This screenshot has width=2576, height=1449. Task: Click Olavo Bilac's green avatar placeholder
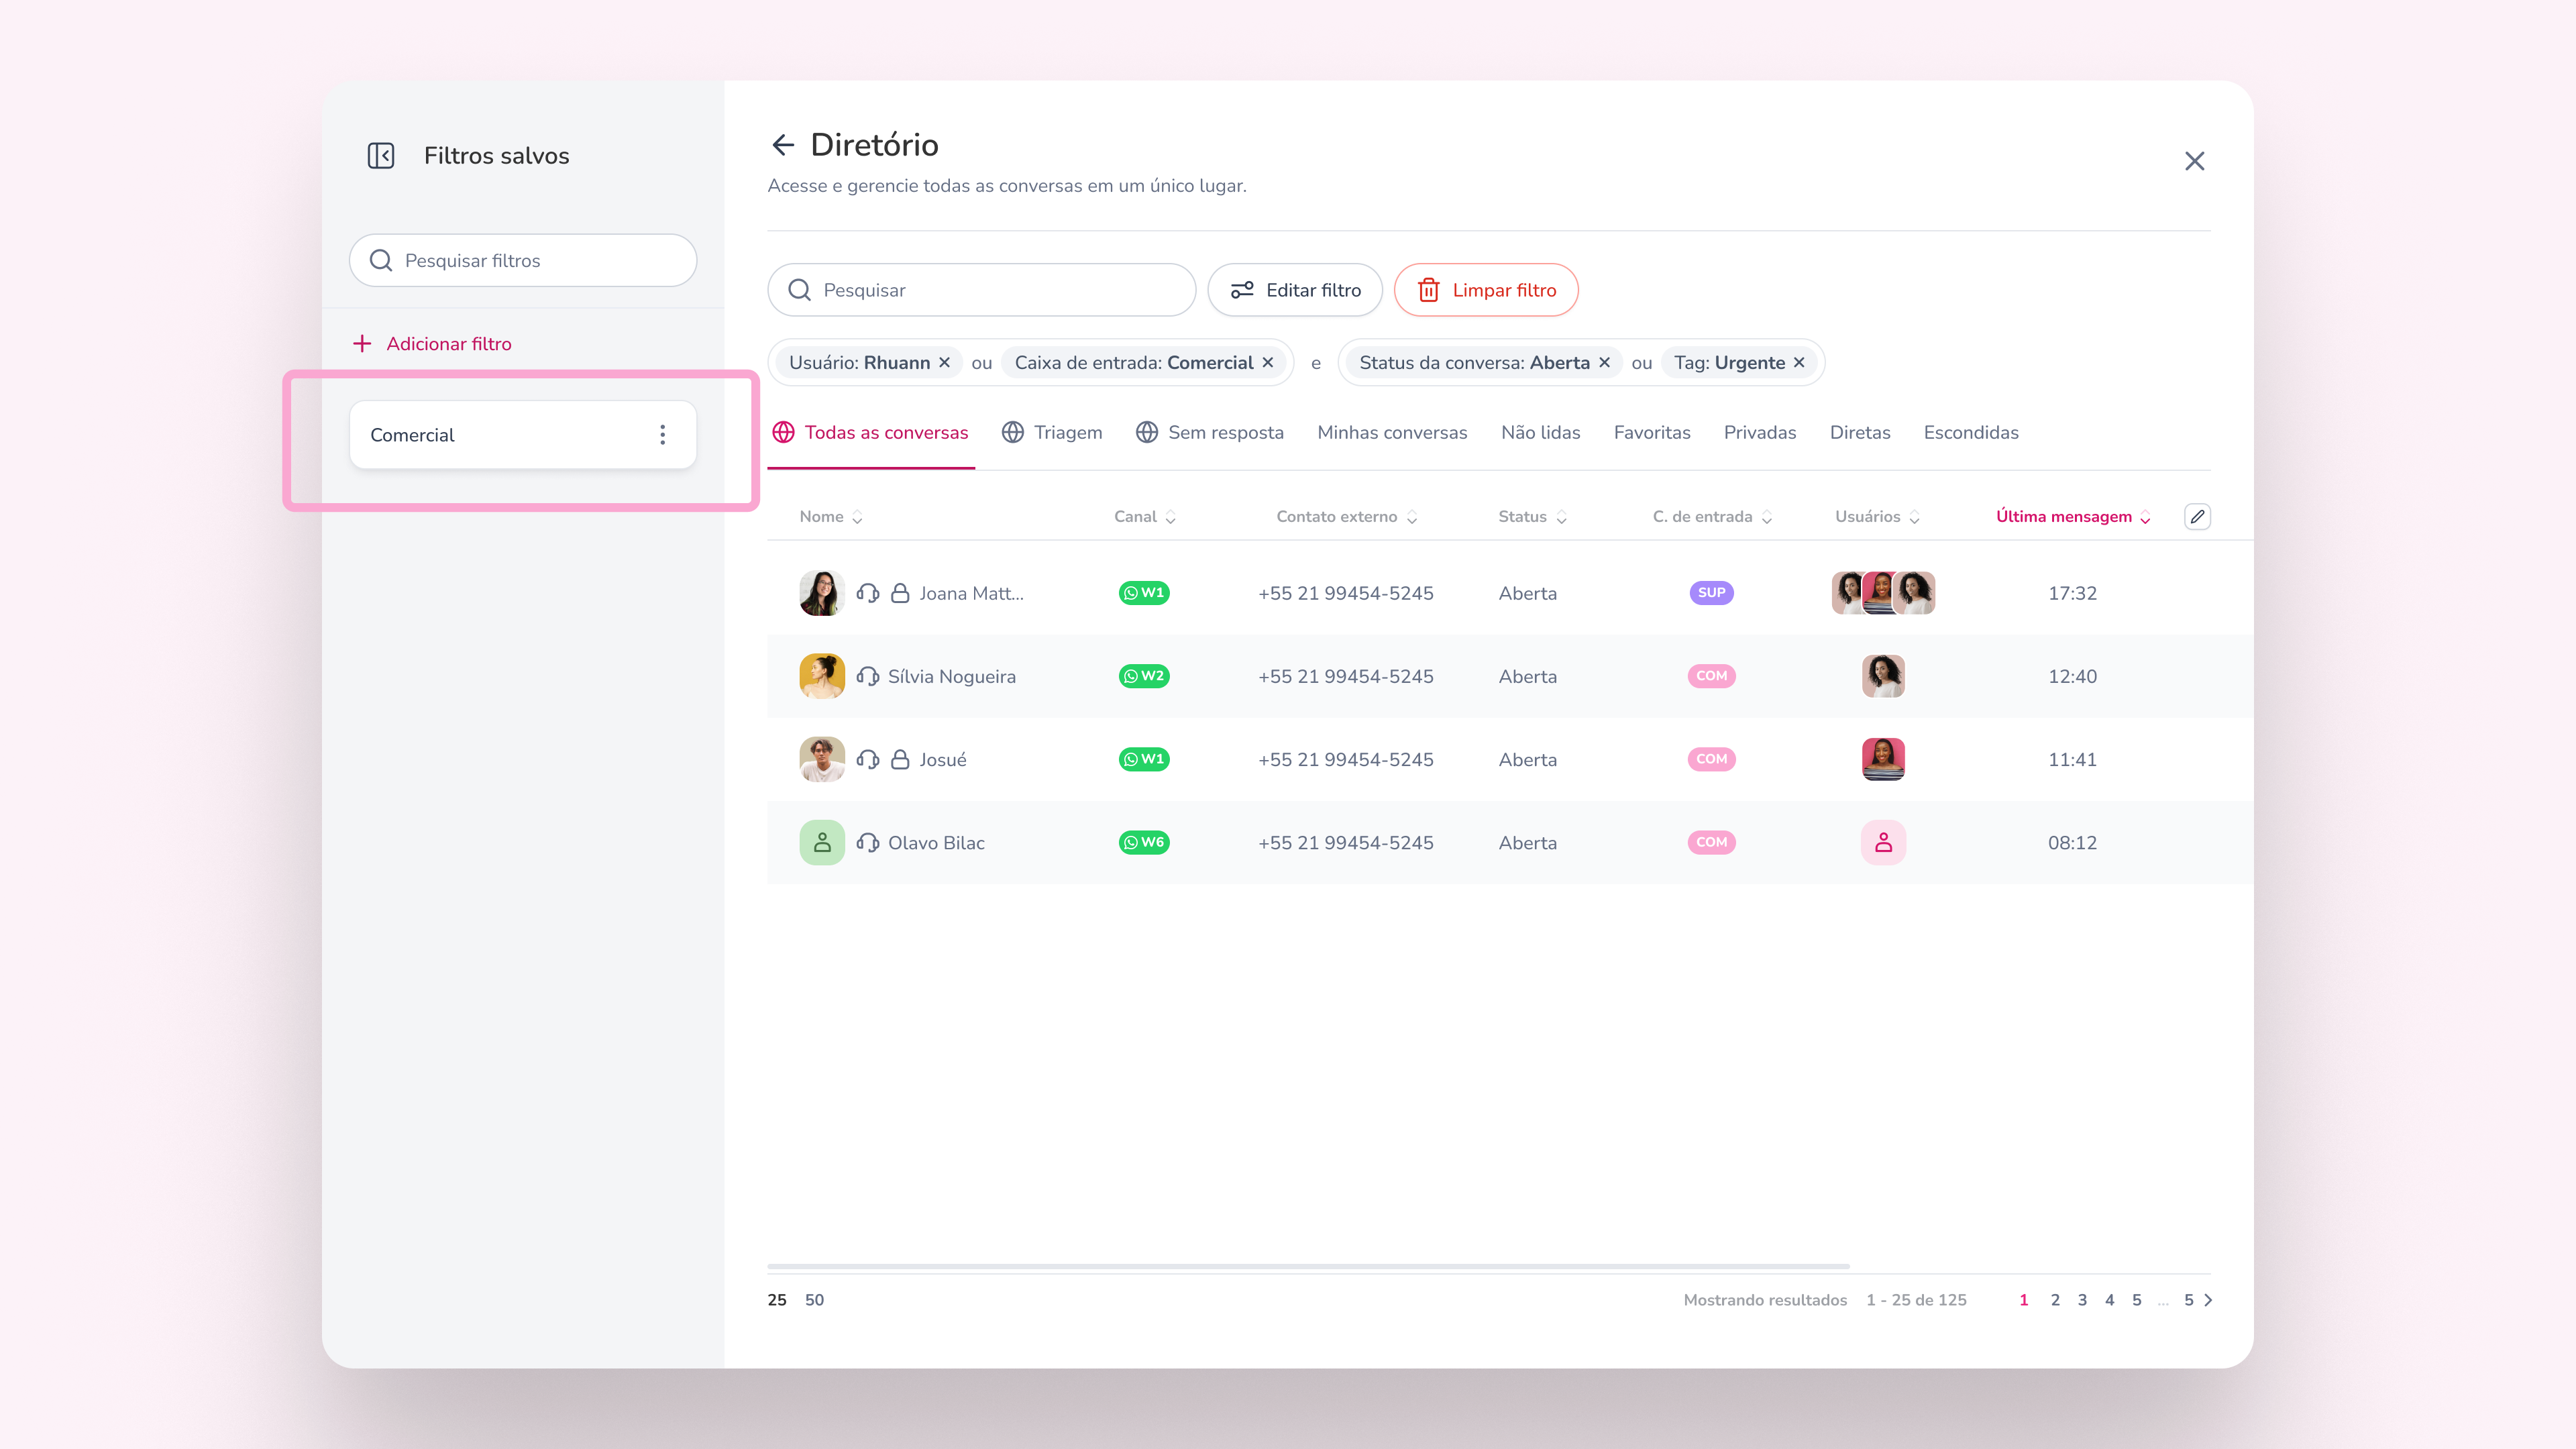coord(822,842)
